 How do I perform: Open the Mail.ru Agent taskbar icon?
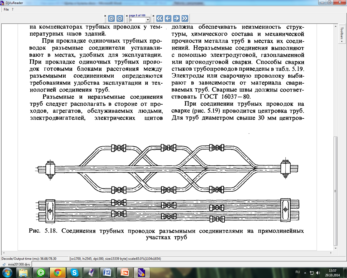pyautogui.click(x=41, y=273)
